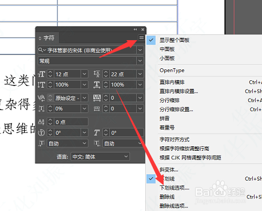
Task: Click the tsume percentage icon
Action: pos(41,108)
